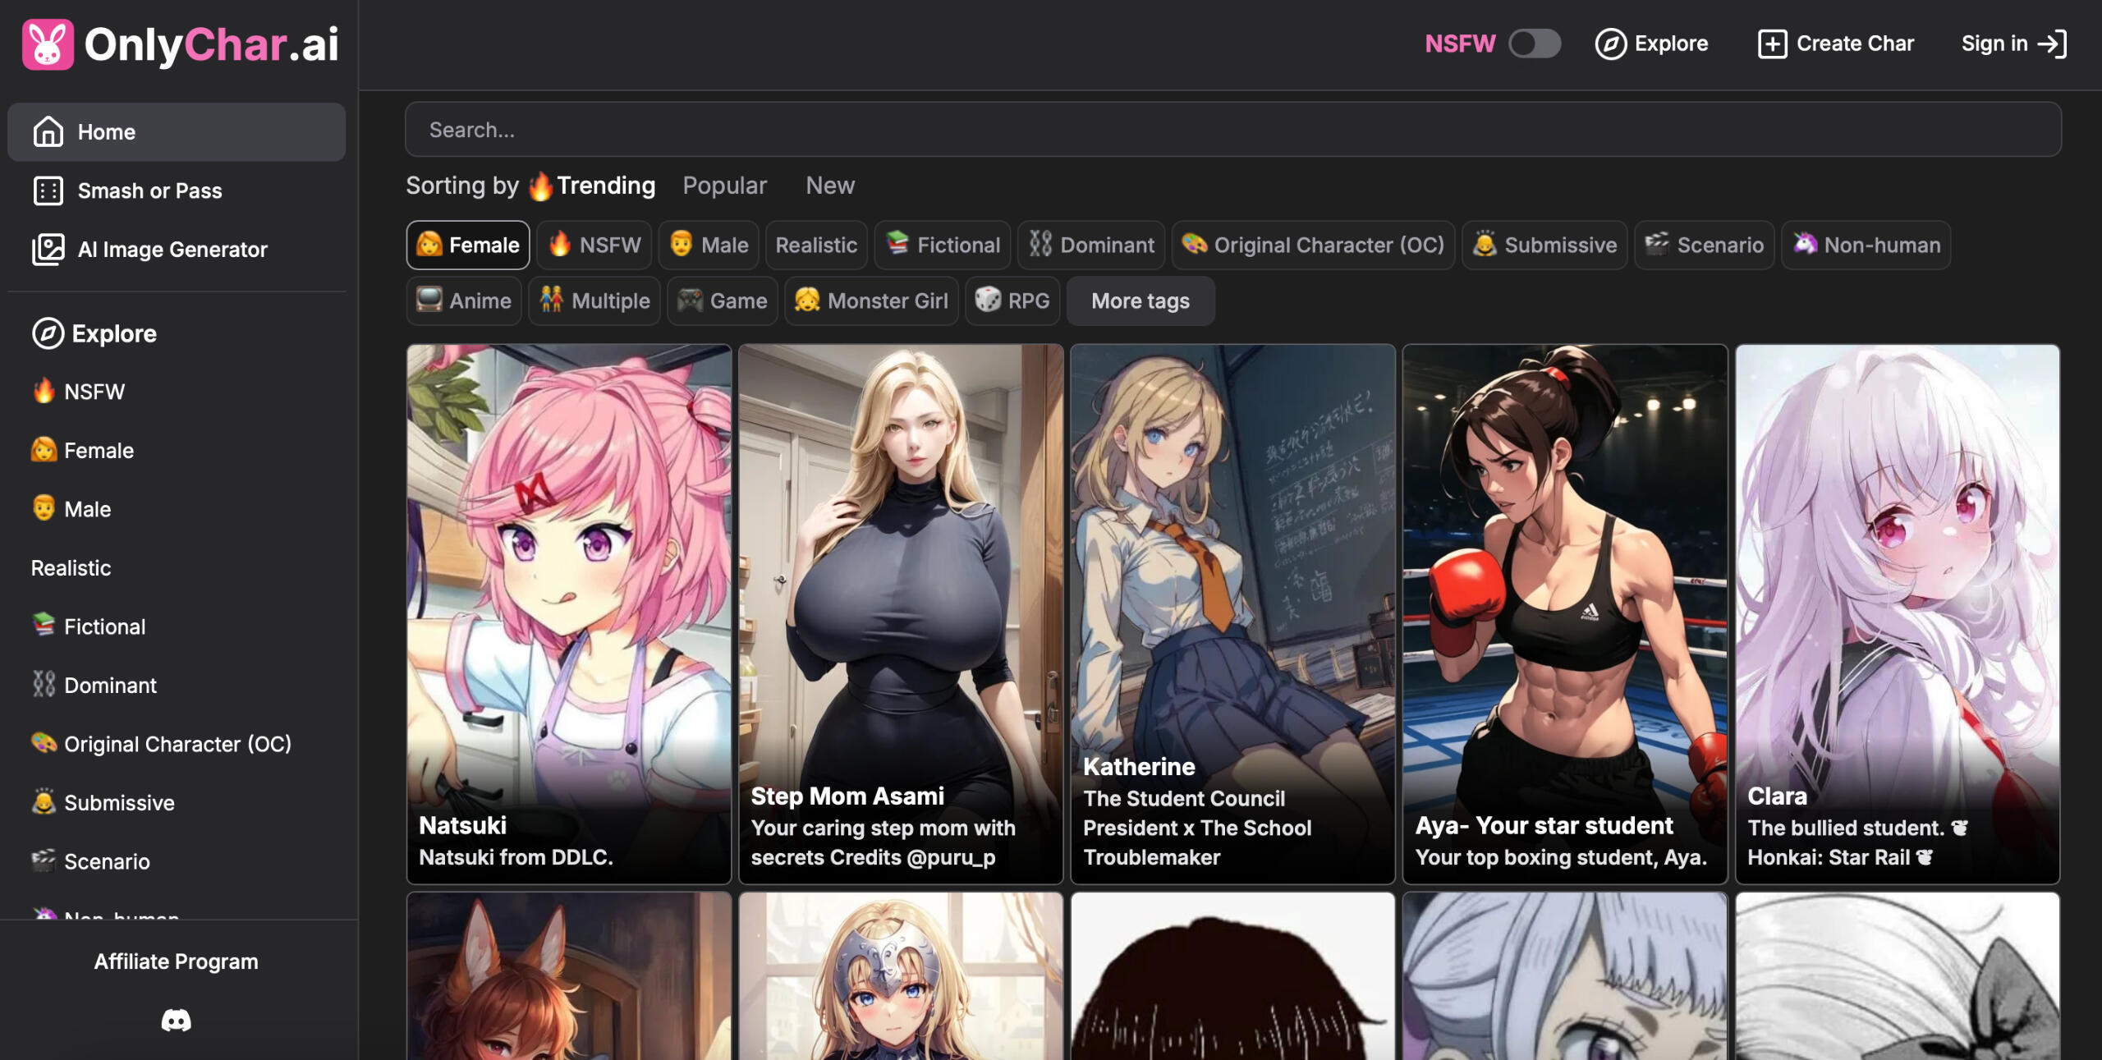Toggle the Realistic tag filter chip
2102x1060 pixels.
[816, 245]
